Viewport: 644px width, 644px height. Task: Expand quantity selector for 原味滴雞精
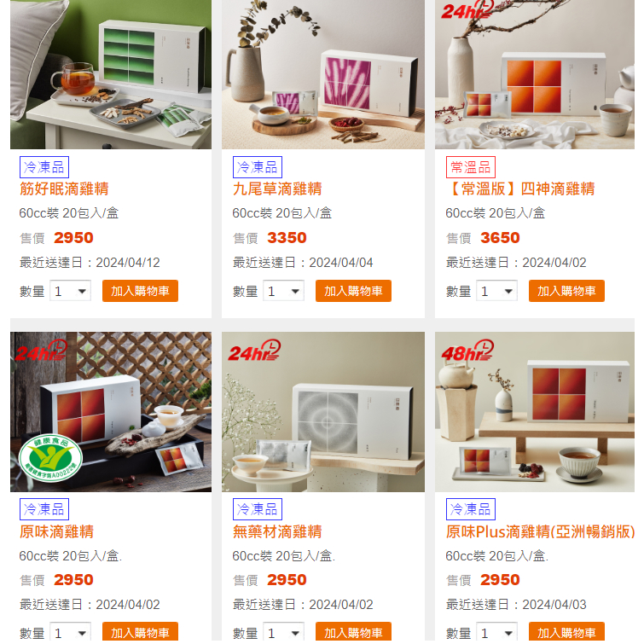point(70,633)
